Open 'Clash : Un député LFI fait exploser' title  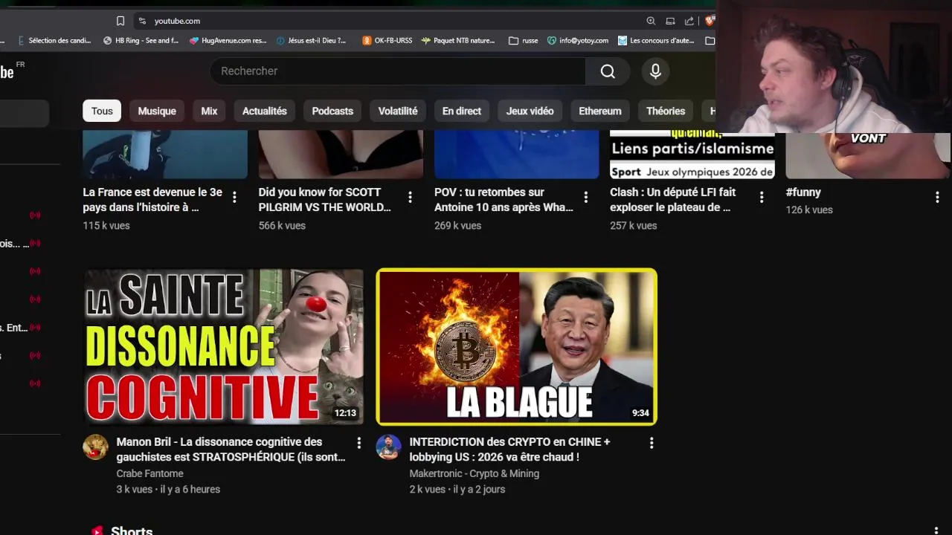pyautogui.click(x=673, y=199)
